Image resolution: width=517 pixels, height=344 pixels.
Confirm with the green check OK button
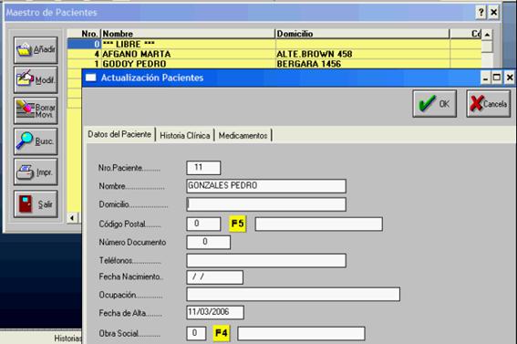point(435,103)
